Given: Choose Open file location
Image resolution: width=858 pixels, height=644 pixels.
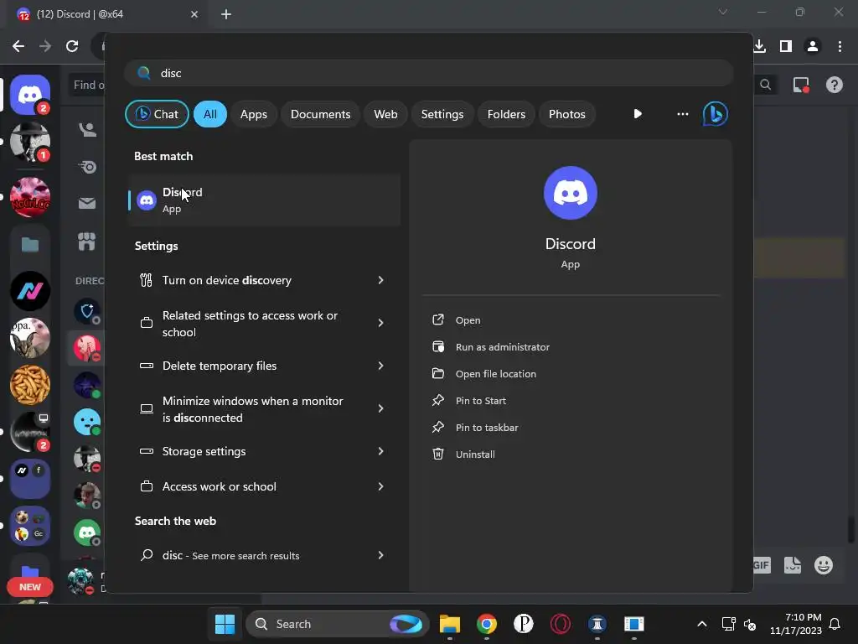Looking at the screenshot, I should point(484,373).
